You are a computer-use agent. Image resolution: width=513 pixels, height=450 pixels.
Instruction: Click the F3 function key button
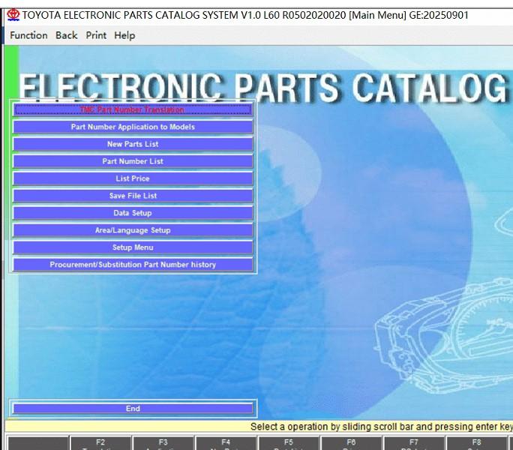tap(163, 443)
